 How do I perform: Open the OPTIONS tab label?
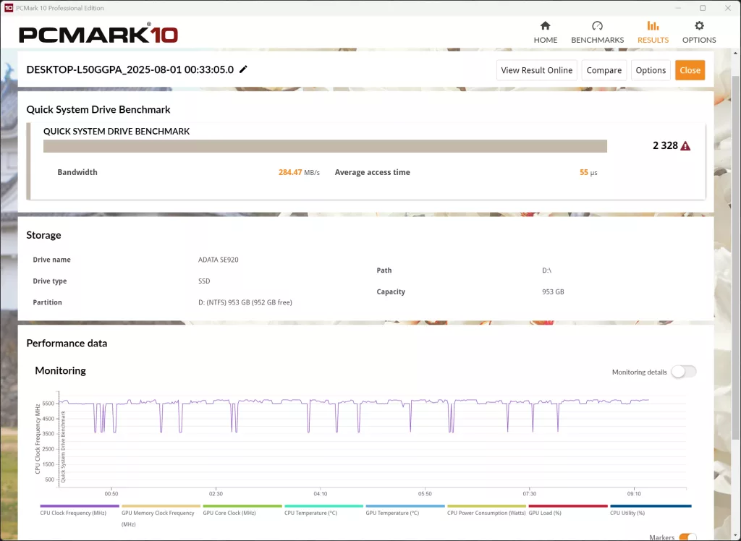[699, 40]
